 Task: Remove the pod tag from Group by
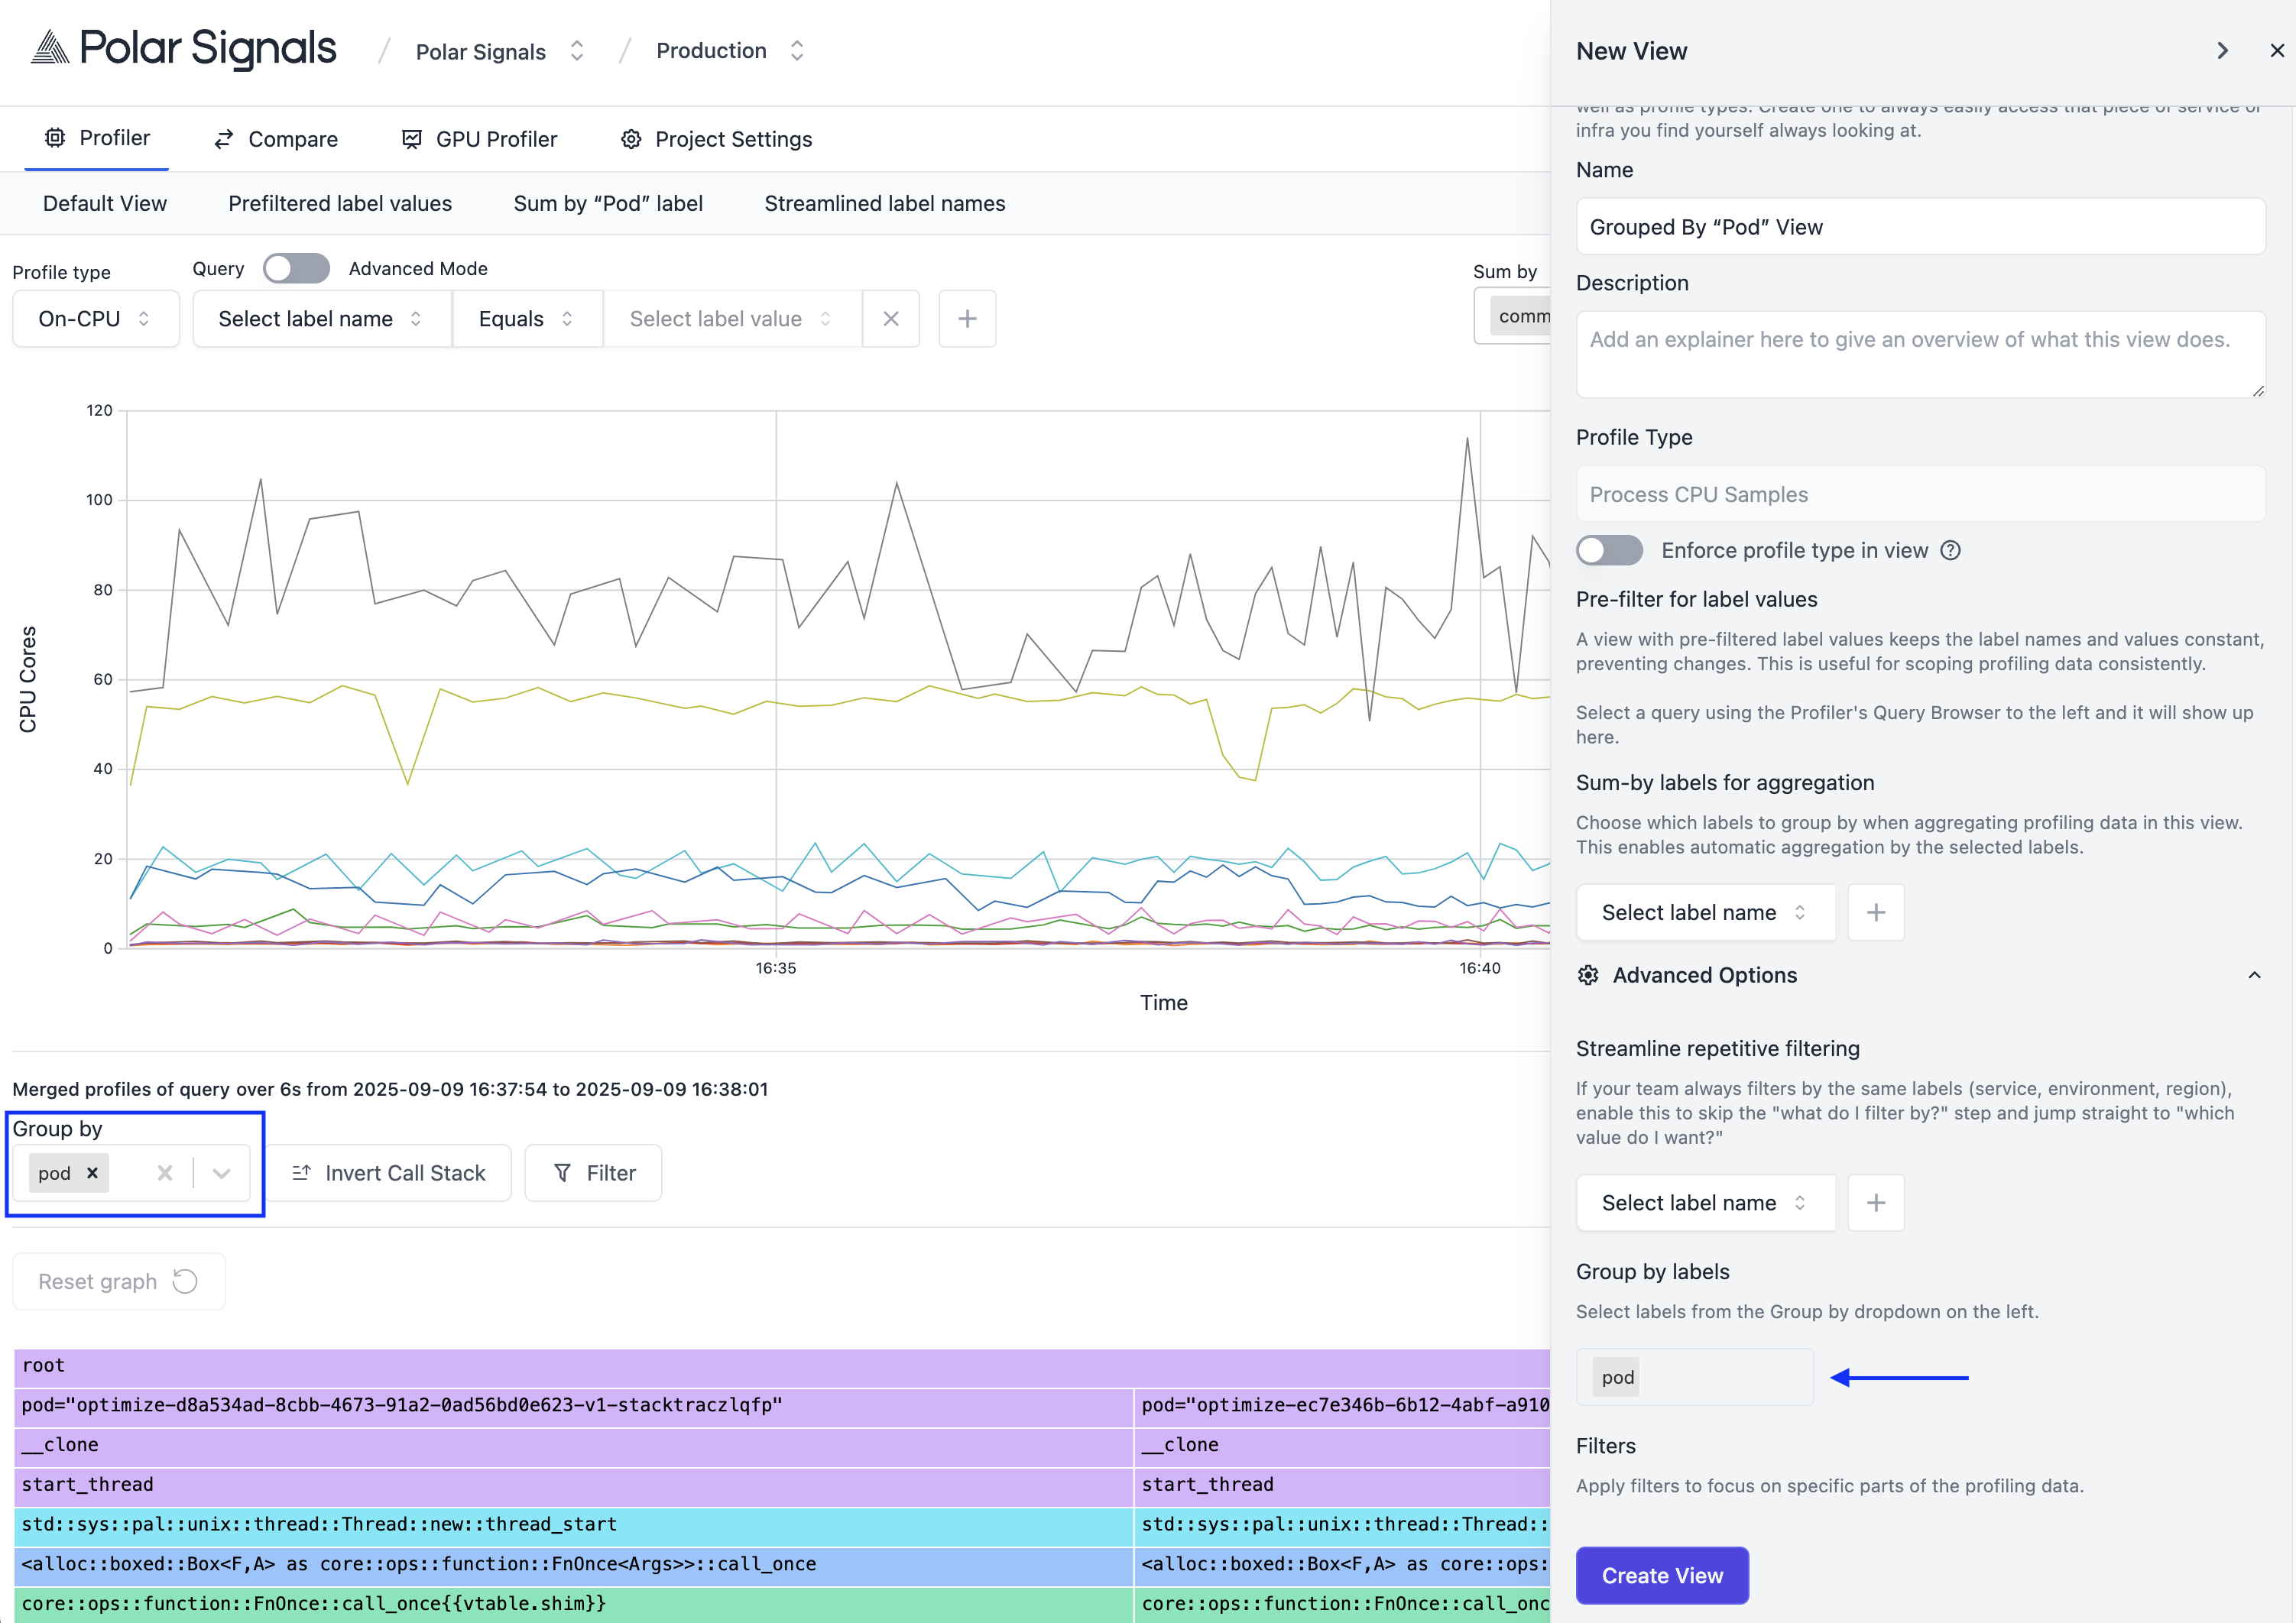(92, 1173)
